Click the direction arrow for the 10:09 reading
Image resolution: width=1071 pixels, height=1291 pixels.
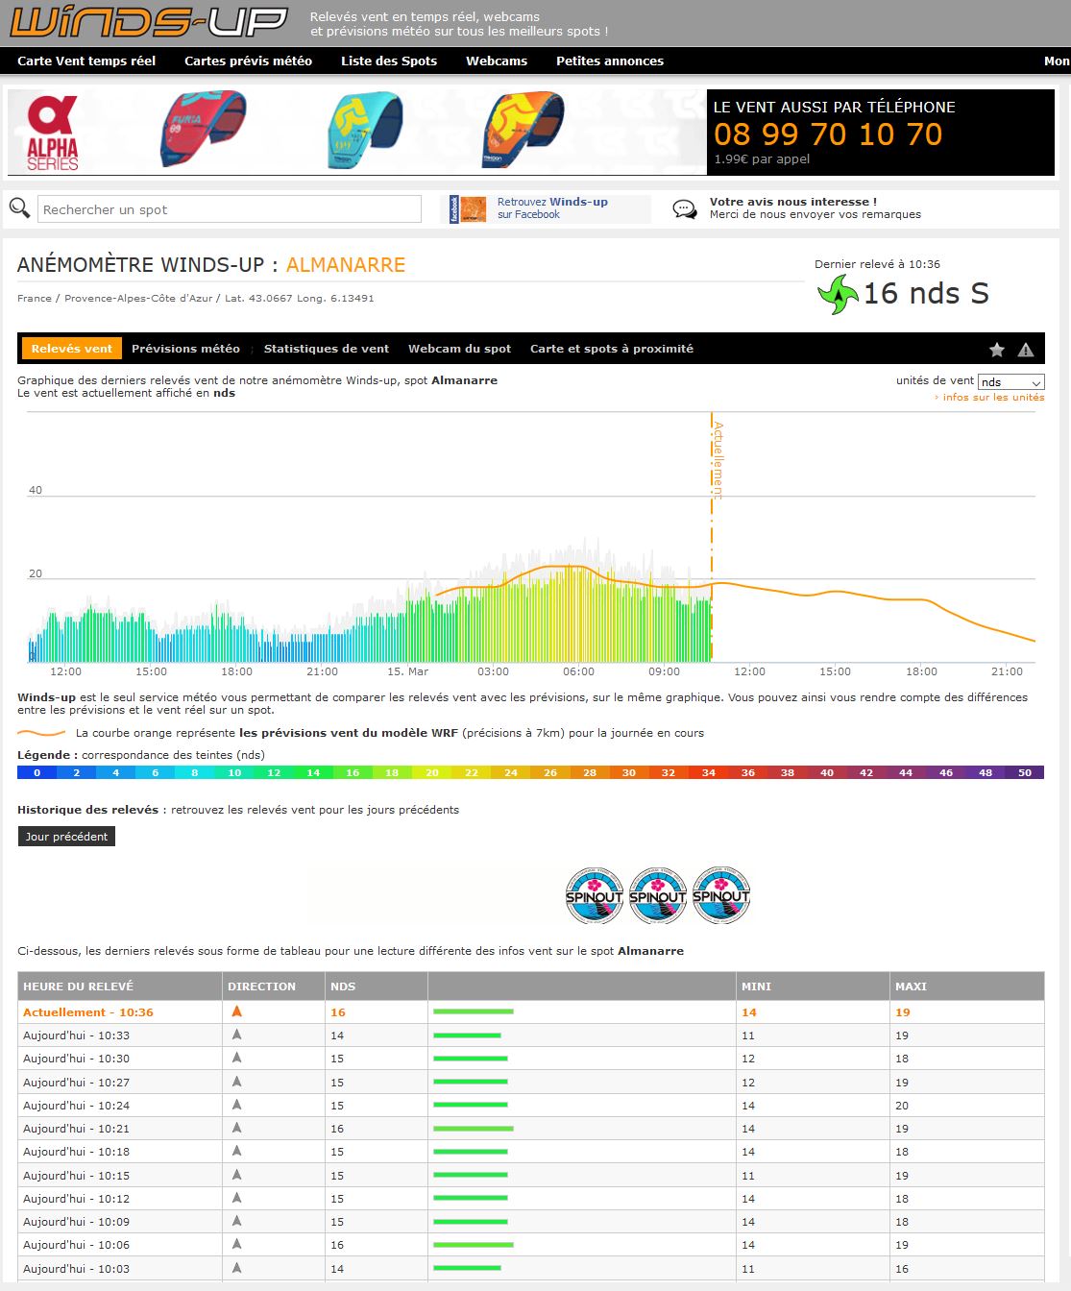(236, 1221)
